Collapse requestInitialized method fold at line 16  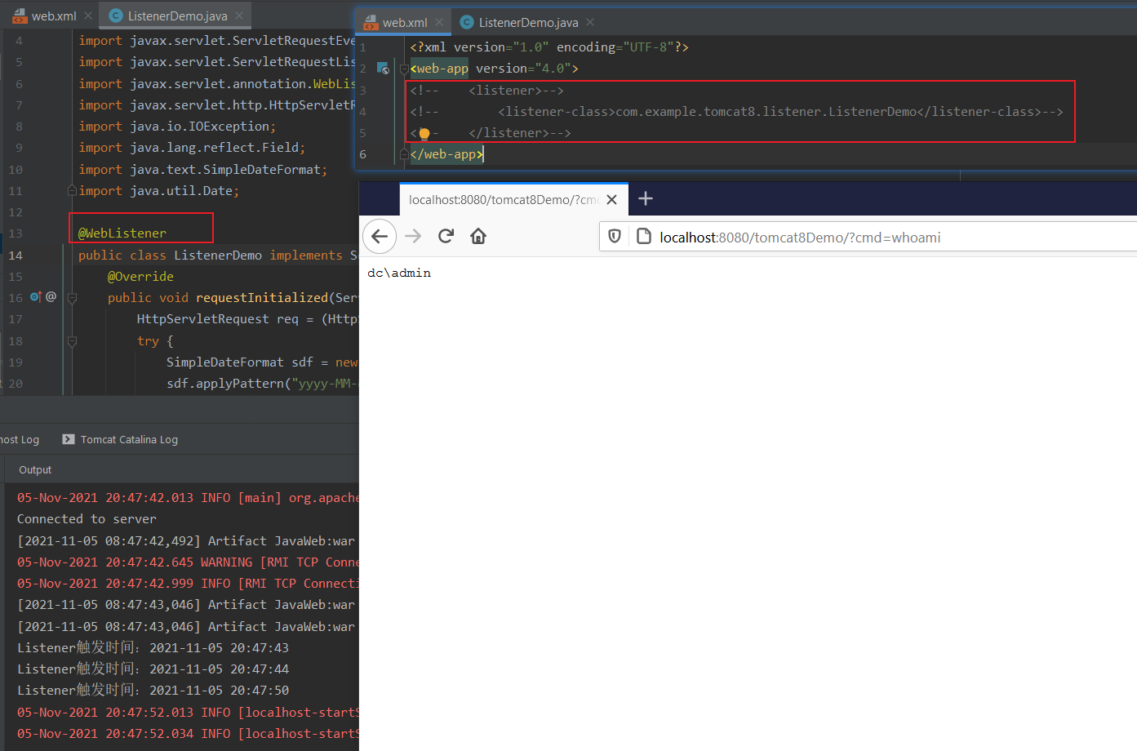(x=72, y=298)
